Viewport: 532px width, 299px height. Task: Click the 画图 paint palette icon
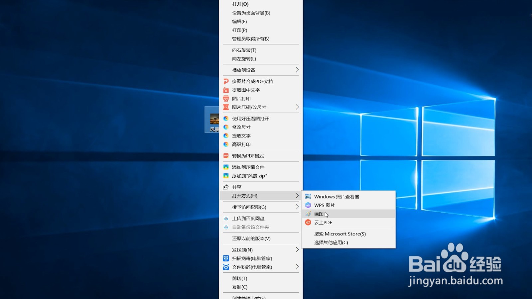click(x=308, y=214)
